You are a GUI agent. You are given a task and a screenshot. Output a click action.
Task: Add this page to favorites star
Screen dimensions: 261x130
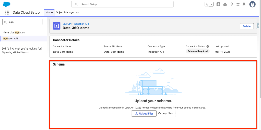click(x=207, y=4)
